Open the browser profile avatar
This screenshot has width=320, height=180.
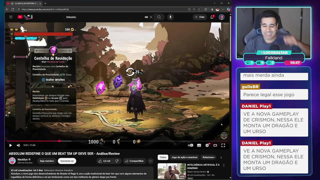point(217,9)
